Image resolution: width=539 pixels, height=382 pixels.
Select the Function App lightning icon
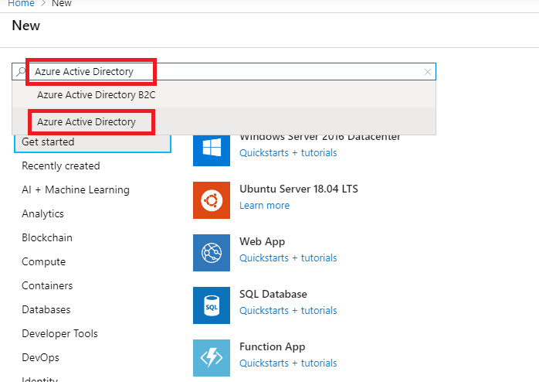[212, 357]
